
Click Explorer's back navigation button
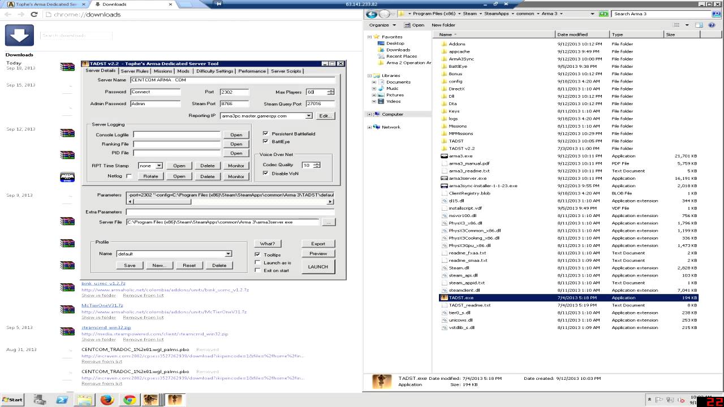pos(372,14)
